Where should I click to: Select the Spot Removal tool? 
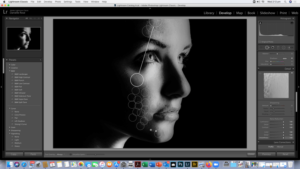(x=267, y=48)
